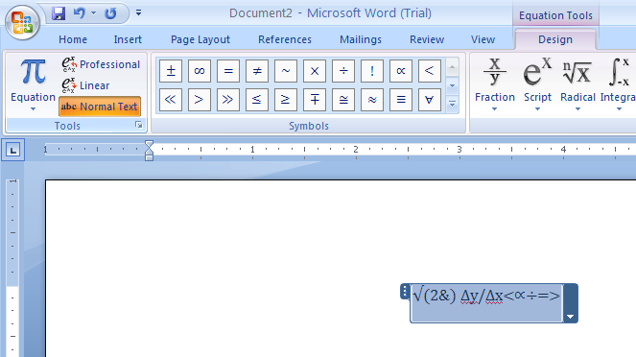Insert the approximately-equal (congruent) symbol

[x=343, y=100]
